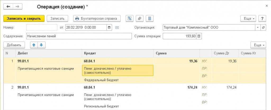The image size is (271, 110).
Task: Click the paperclip attachments icon
Action: pos(139,18)
